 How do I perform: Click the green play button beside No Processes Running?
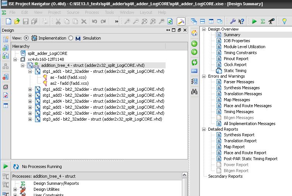pos(6,166)
